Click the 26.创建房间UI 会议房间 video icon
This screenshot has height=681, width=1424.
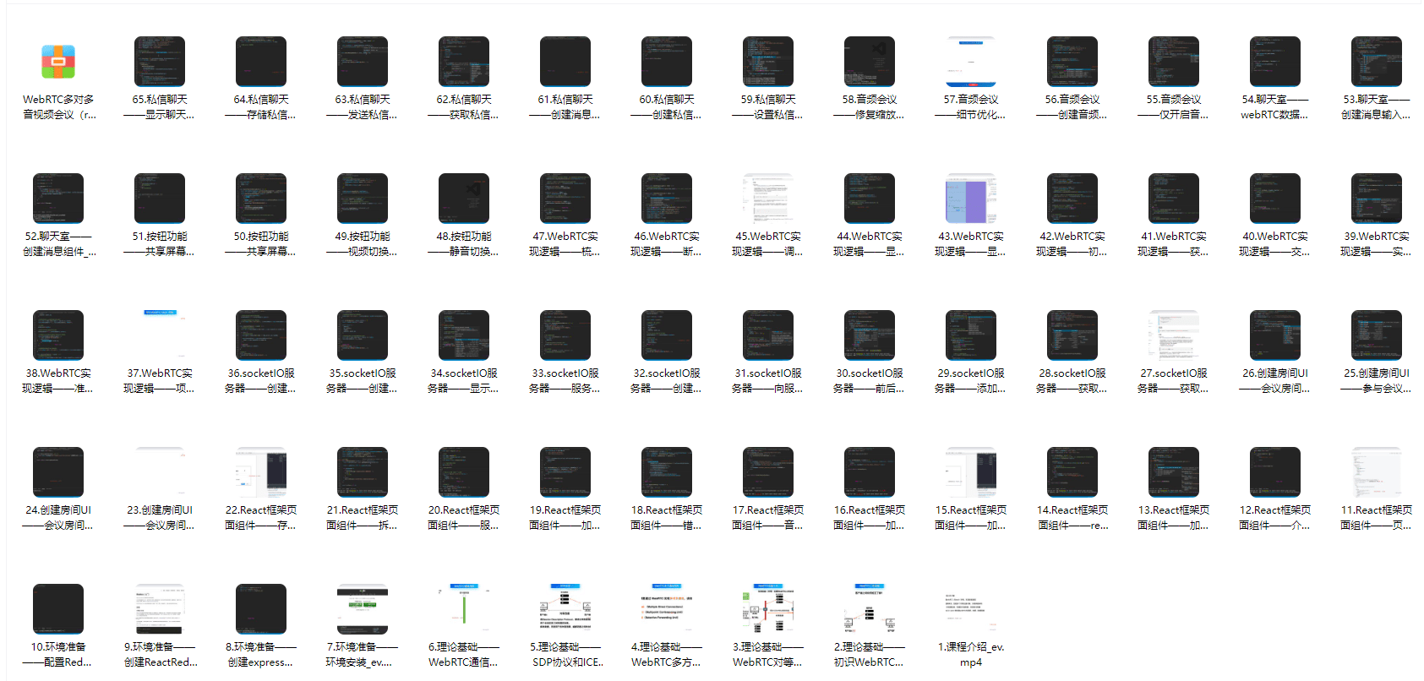pyautogui.click(x=1274, y=335)
